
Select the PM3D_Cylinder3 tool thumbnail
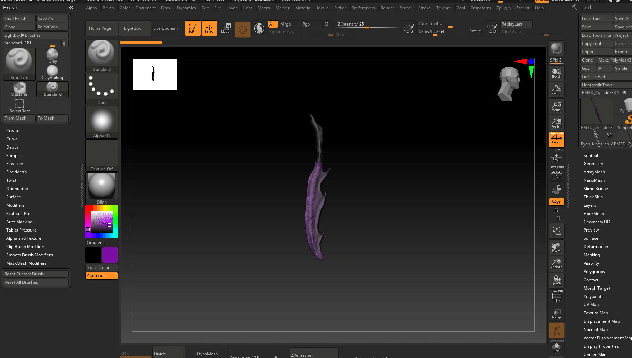click(596, 114)
